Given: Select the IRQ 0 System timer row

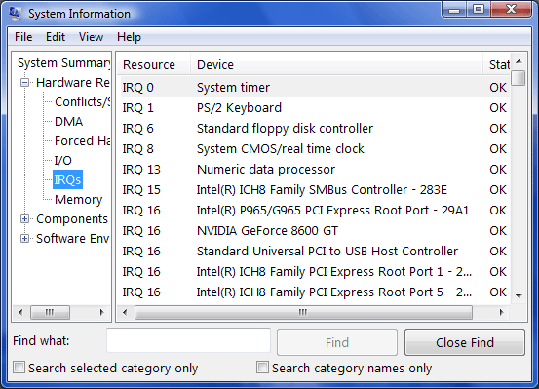Looking at the screenshot, I should [x=314, y=88].
